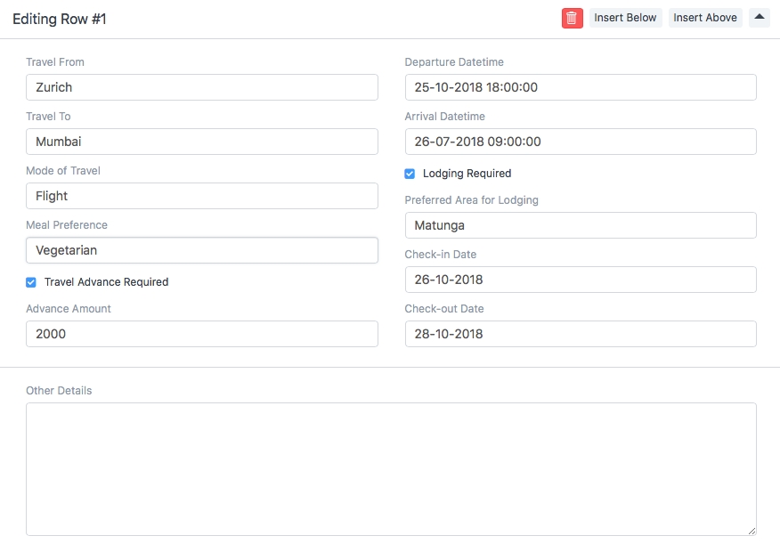Select the Check-out Date field
The width and height of the screenshot is (780, 552).
tap(580, 334)
